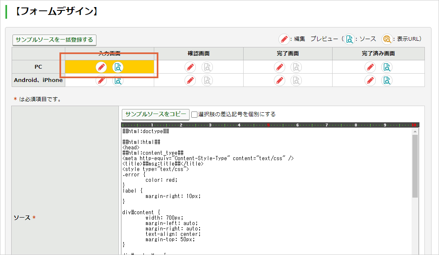439x255 pixels.
Task: Click サンプルソースを一括登録する button
Action: tap(54, 40)
